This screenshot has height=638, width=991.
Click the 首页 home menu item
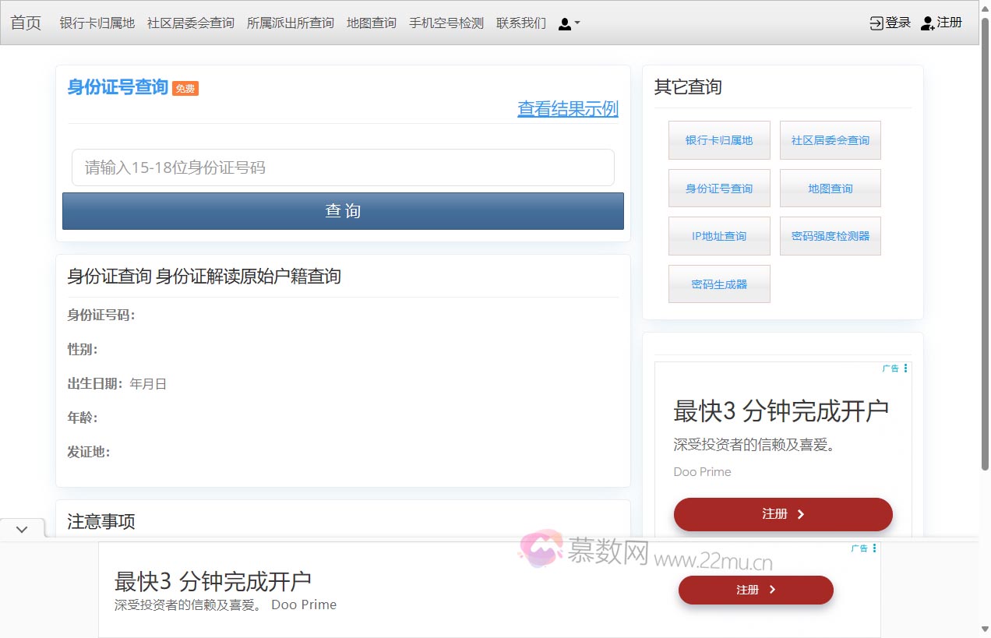click(x=26, y=23)
